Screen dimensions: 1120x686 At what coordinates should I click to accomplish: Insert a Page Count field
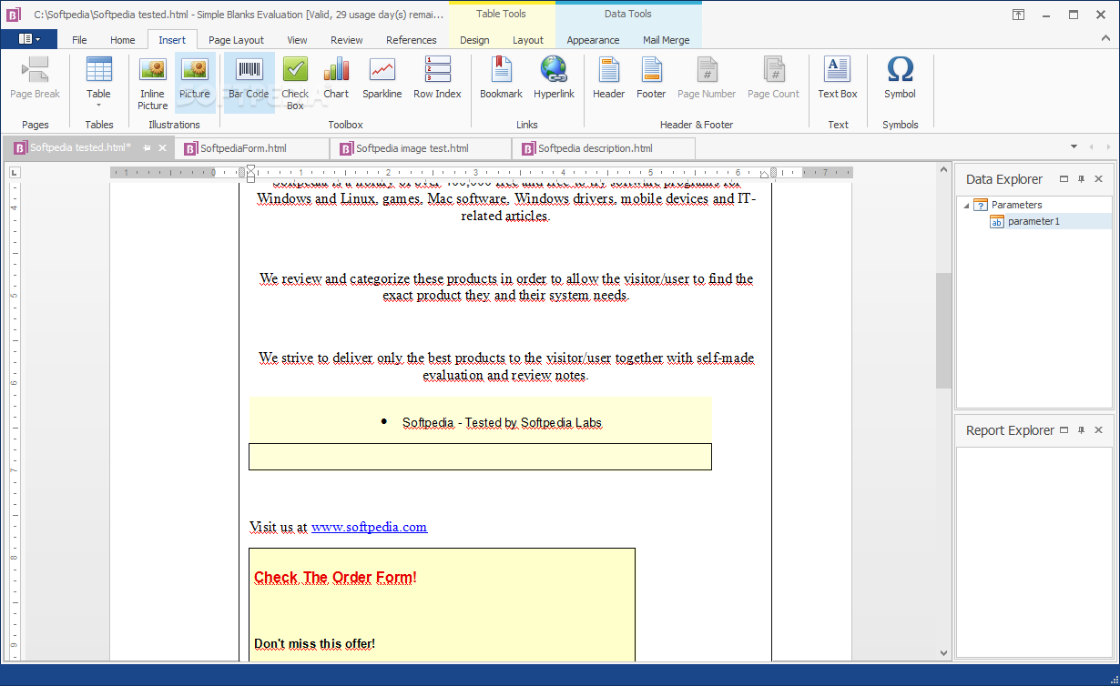pos(773,78)
